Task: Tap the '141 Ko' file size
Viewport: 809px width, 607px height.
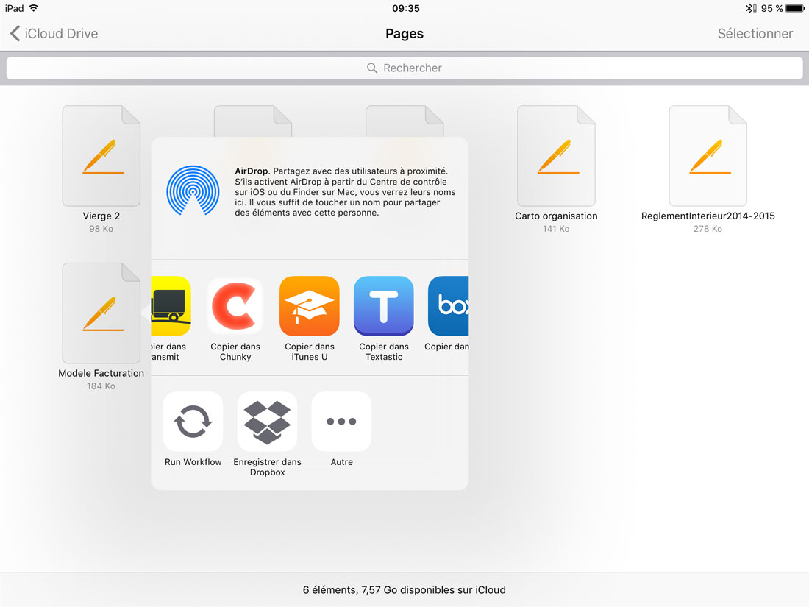Action: click(x=556, y=229)
